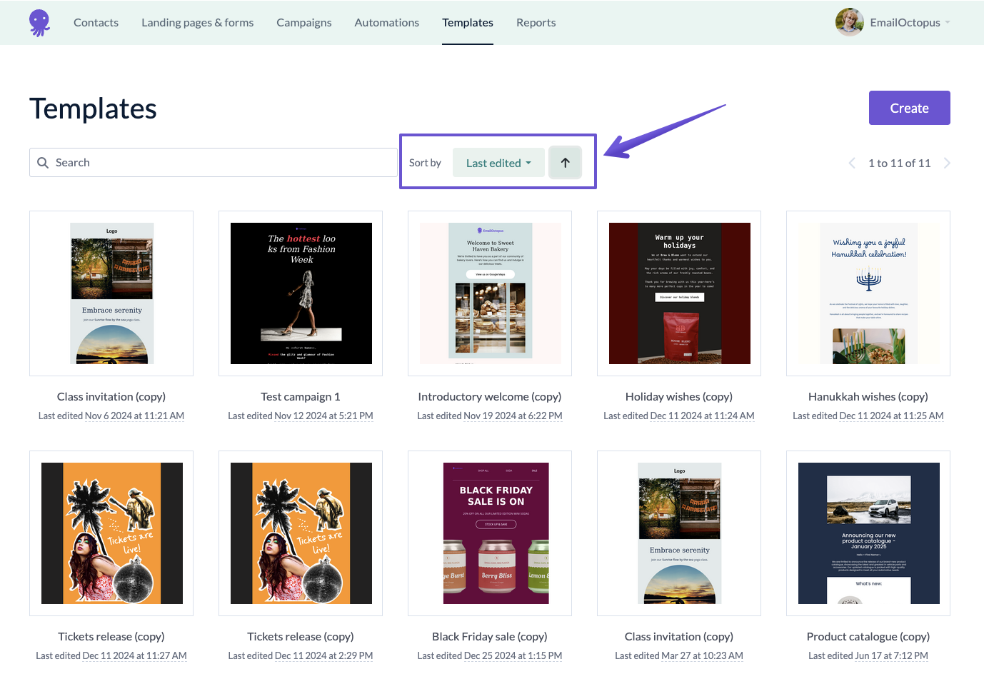Click Introductory welcome (copy) title
Screen dimensions: 984x689
pyautogui.click(x=490, y=397)
